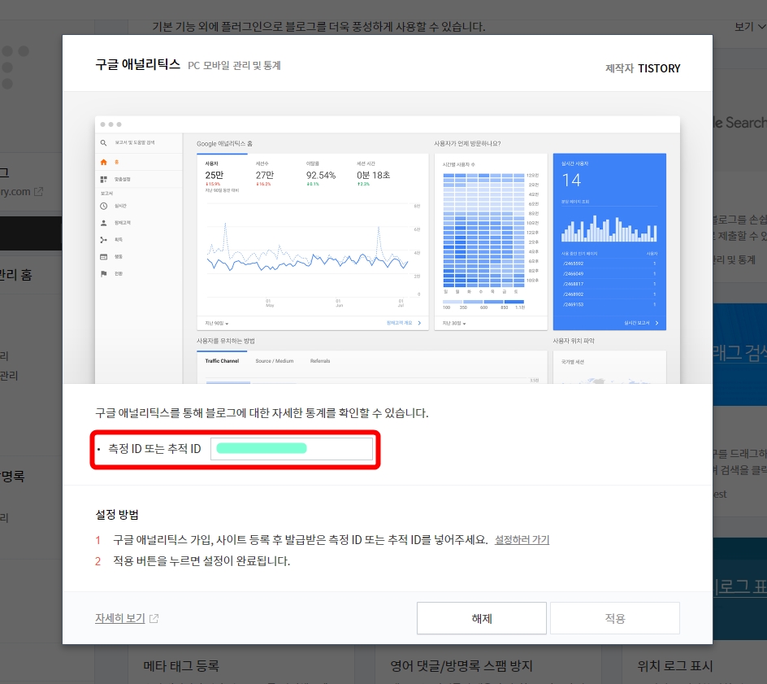Open the 실시간 realtime clock icon
767x684 pixels.
(x=103, y=206)
